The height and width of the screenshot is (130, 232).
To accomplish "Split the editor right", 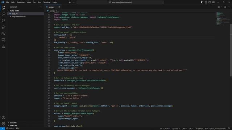I will (x=225, y=7).
